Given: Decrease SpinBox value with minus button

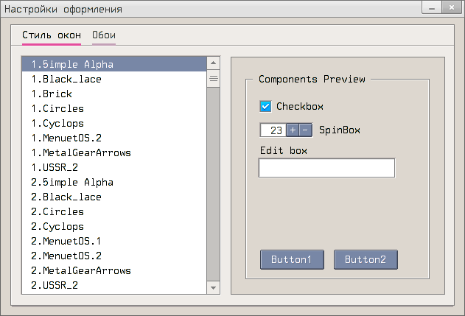Looking at the screenshot, I should (306, 130).
